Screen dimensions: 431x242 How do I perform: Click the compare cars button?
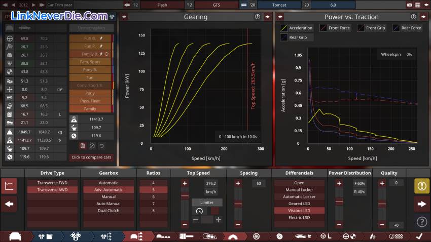click(91, 157)
